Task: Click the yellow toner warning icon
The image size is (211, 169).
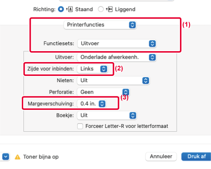Action: (18, 157)
